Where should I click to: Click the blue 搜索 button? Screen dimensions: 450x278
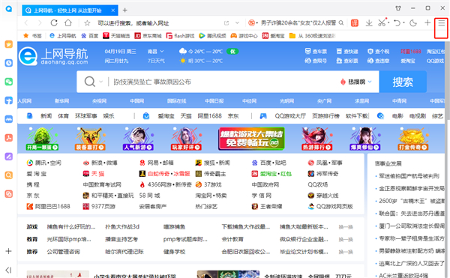pos(403,82)
